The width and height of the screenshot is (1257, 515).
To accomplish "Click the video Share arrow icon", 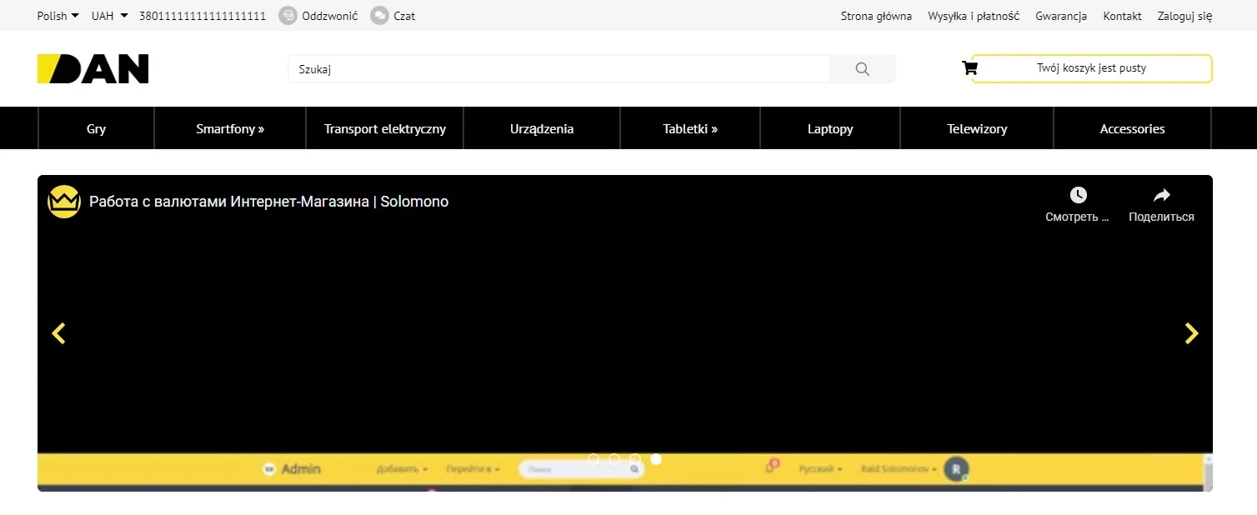I will (1161, 195).
